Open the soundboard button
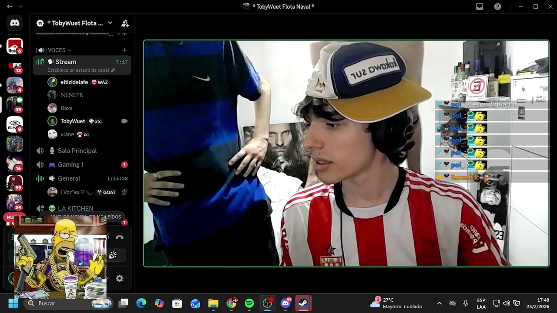This screenshot has width=557, height=313. click(x=113, y=255)
